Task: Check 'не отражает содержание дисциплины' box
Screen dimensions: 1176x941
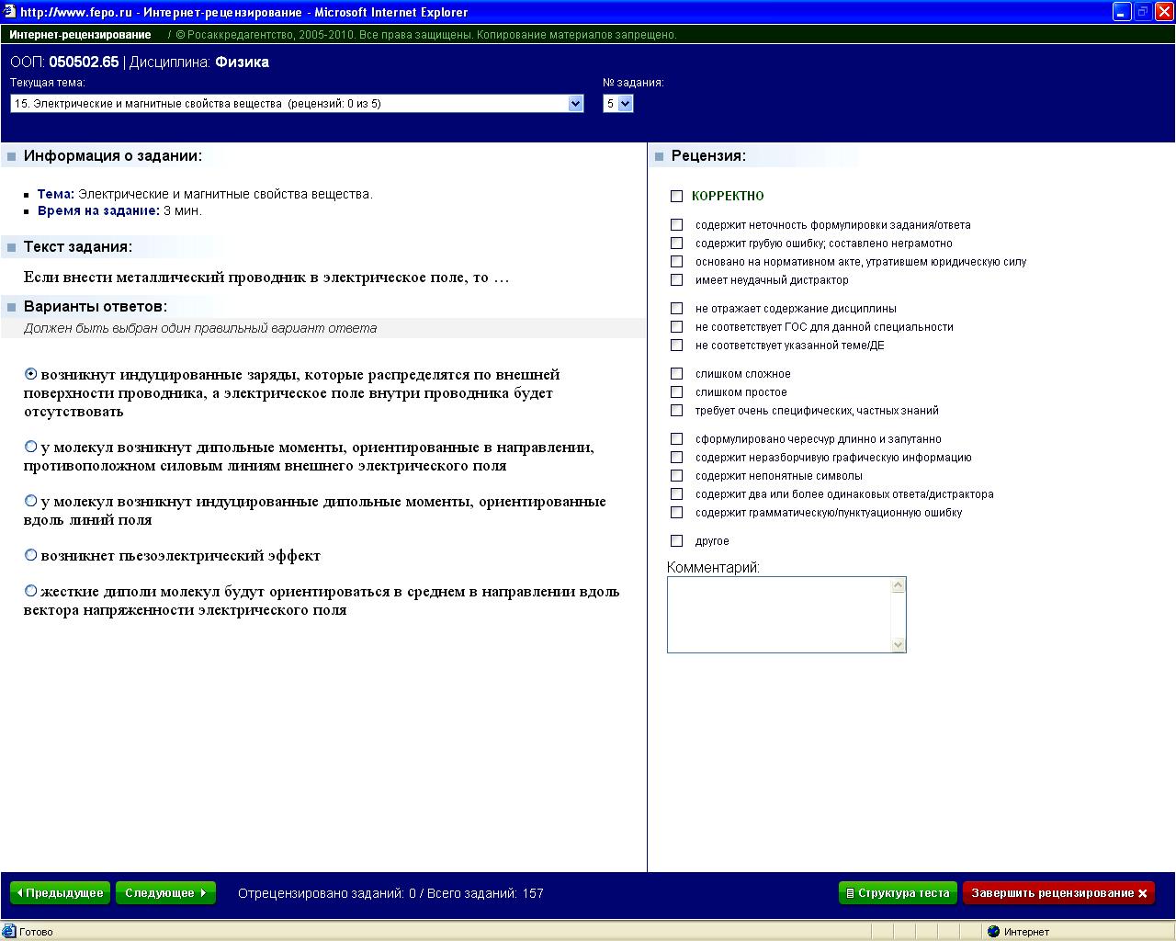Action: (x=677, y=308)
